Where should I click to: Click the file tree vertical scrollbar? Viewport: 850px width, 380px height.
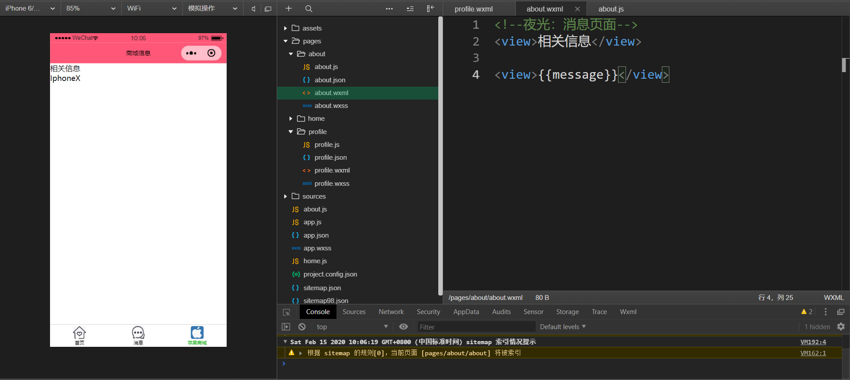click(x=440, y=156)
